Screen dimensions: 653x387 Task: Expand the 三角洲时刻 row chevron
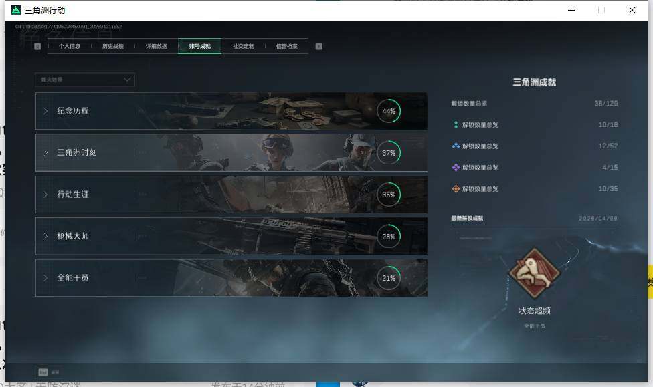pyautogui.click(x=45, y=152)
